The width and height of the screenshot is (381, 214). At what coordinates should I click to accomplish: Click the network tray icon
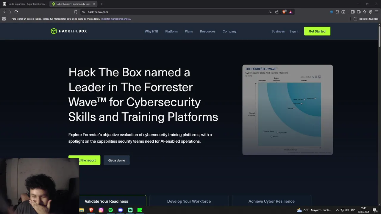click(x=342, y=210)
